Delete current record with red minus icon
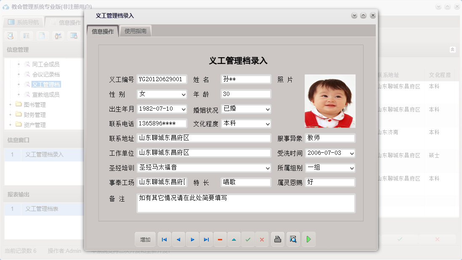Image resolution: width=462 pixels, height=260 pixels. [x=220, y=239]
